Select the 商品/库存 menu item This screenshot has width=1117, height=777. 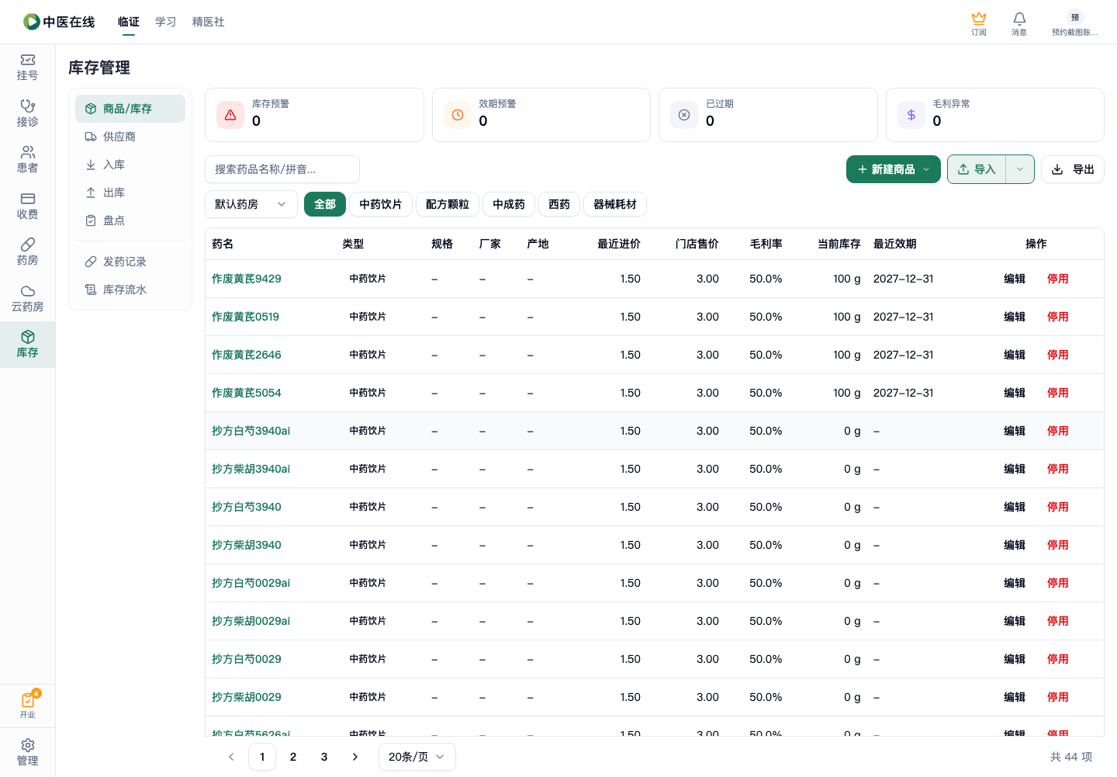point(130,109)
